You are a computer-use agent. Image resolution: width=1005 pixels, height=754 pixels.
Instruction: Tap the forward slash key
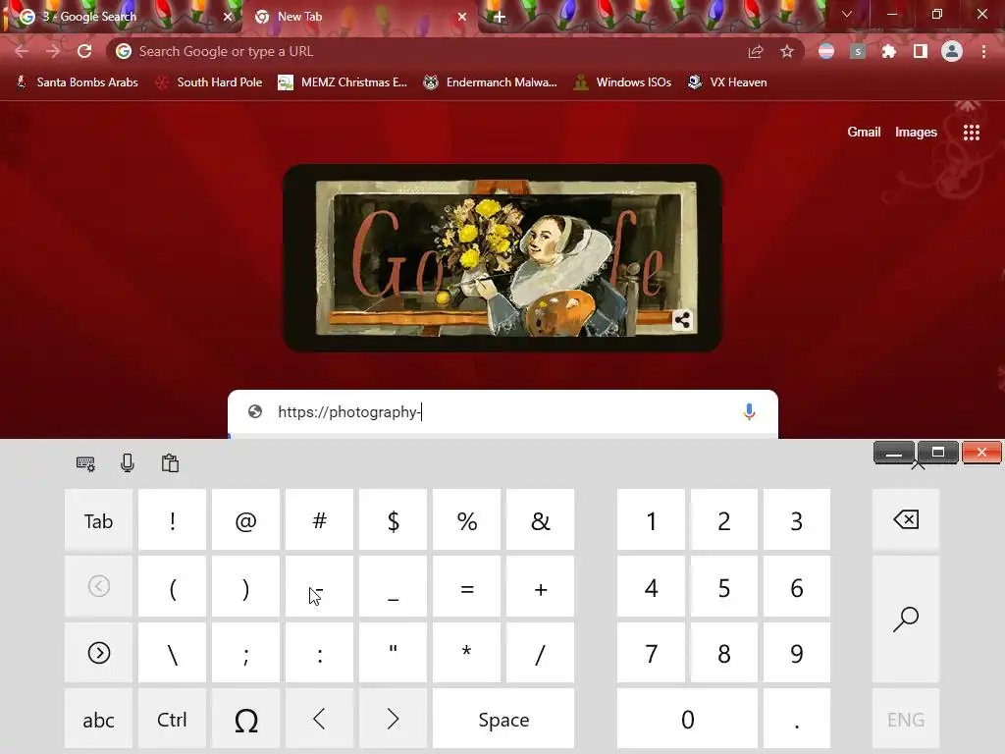pos(541,653)
